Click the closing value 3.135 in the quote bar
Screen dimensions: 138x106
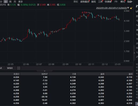[13, 5]
